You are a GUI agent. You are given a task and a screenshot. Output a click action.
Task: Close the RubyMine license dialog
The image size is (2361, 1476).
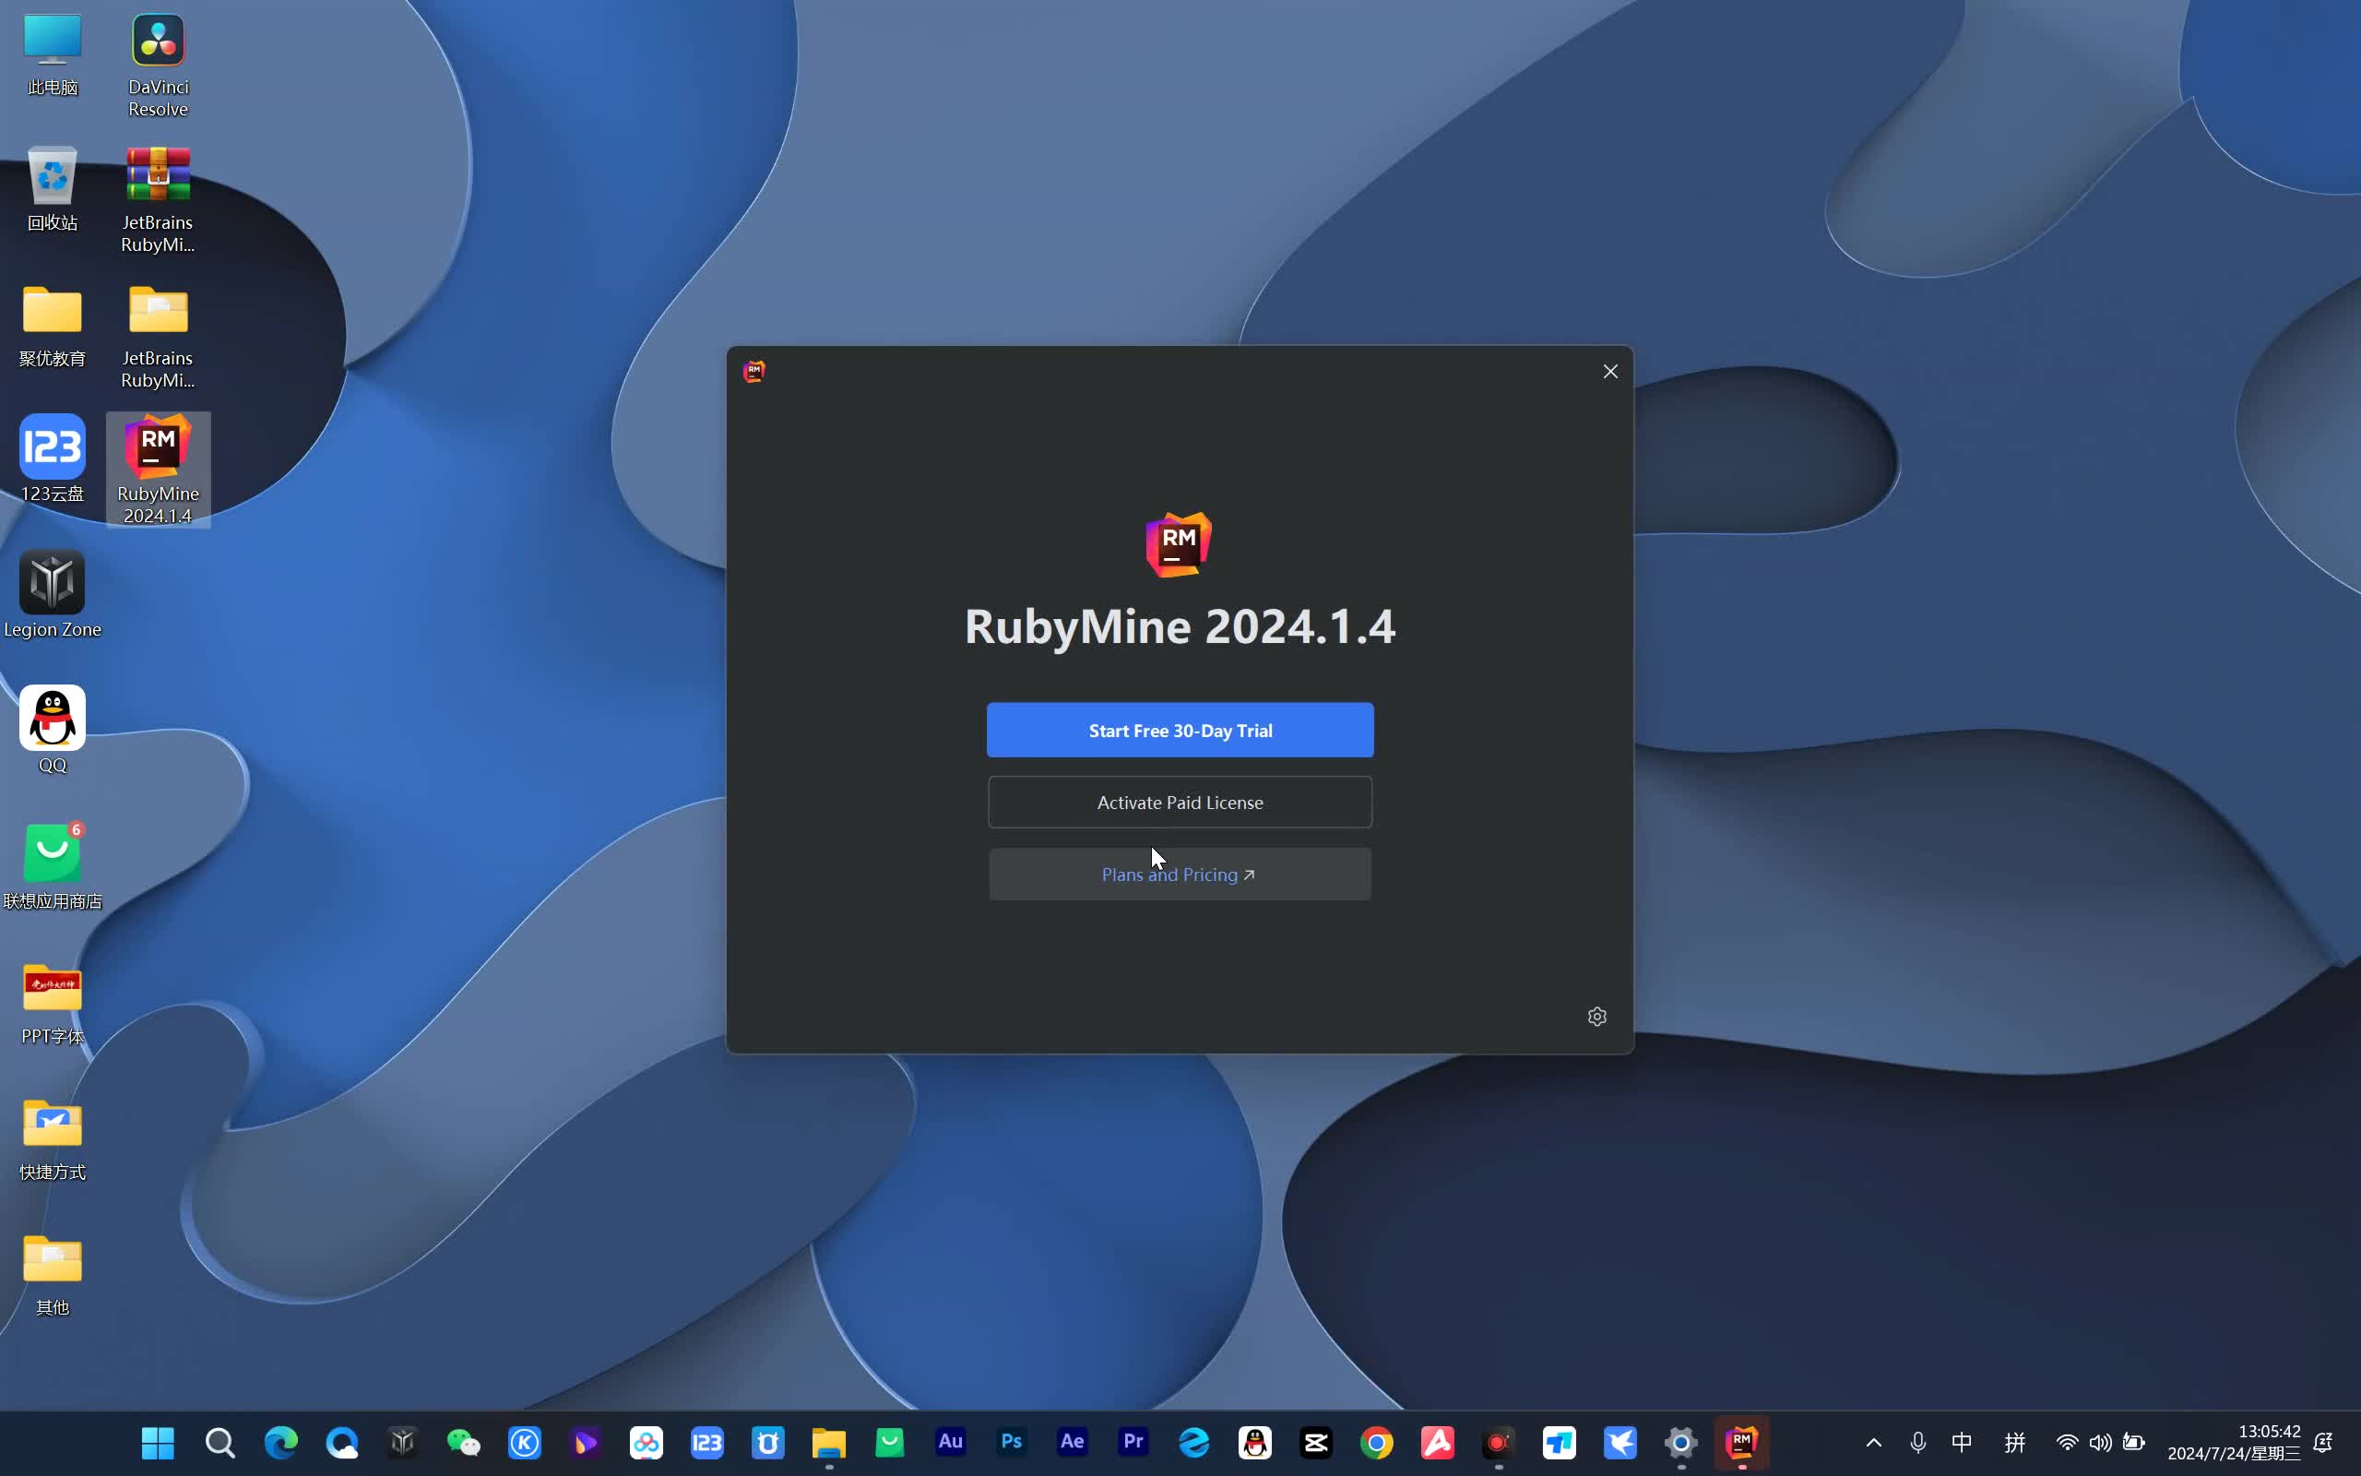click(x=1611, y=371)
